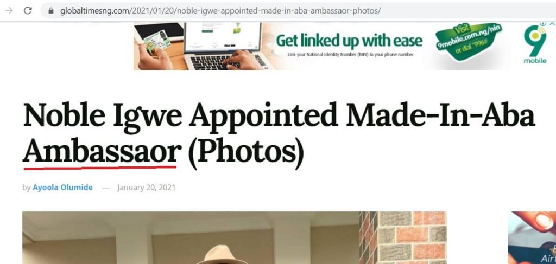The width and height of the screenshot is (556, 264).
Task: Click the sidebar ad image on the right
Action: coord(532,238)
